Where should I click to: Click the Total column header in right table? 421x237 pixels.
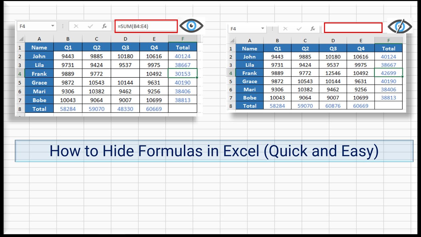click(x=388, y=48)
